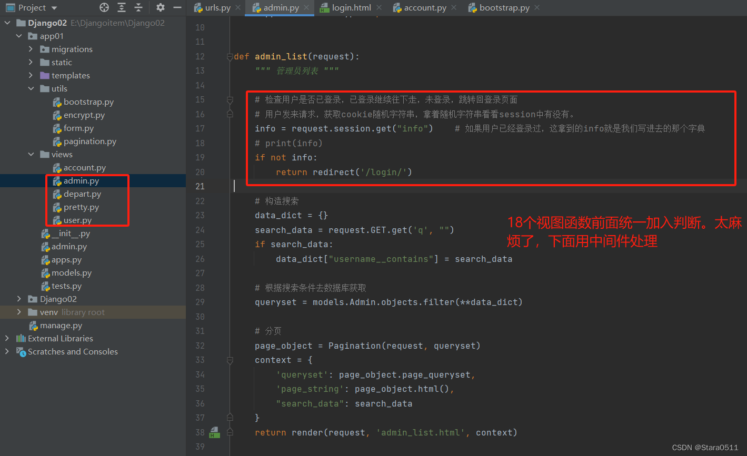
Task: Expand the migrations folder
Action: [x=31, y=49]
